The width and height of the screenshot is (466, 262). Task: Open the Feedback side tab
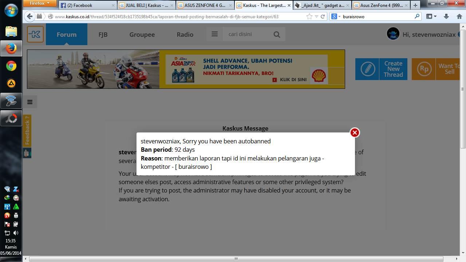click(27, 131)
